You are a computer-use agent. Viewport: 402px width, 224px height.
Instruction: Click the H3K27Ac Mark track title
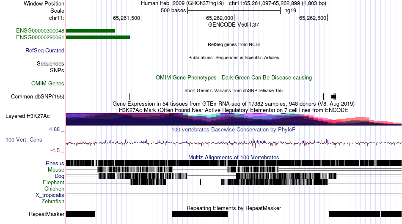[234, 110]
